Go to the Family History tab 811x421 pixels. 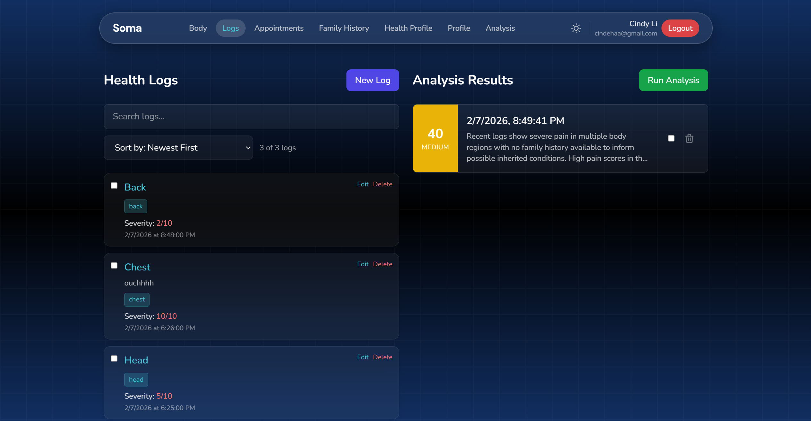click(344, 28)
